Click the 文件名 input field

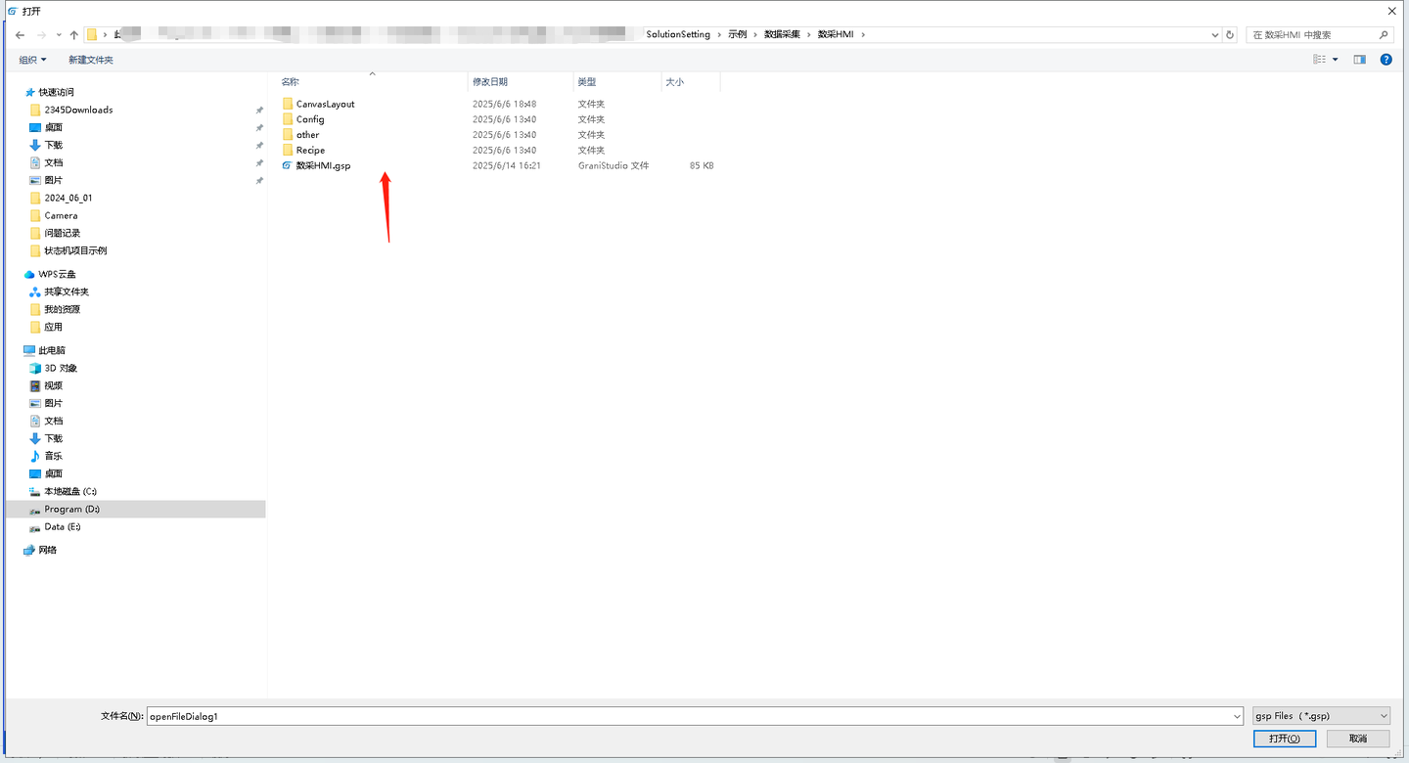pyautogui.click(x=689, y=716)
